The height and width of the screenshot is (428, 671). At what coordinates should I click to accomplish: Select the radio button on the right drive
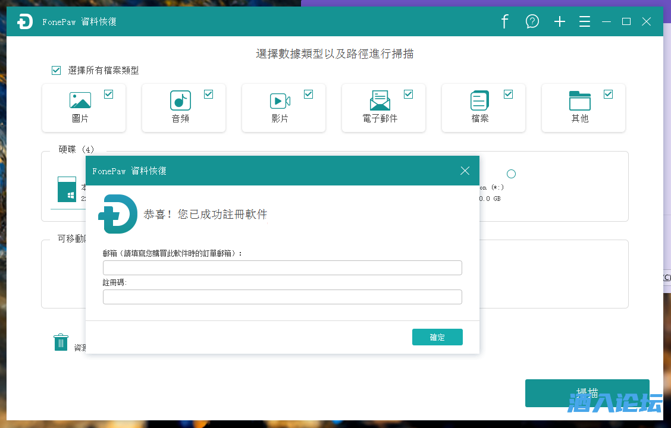tap(511, 174)
